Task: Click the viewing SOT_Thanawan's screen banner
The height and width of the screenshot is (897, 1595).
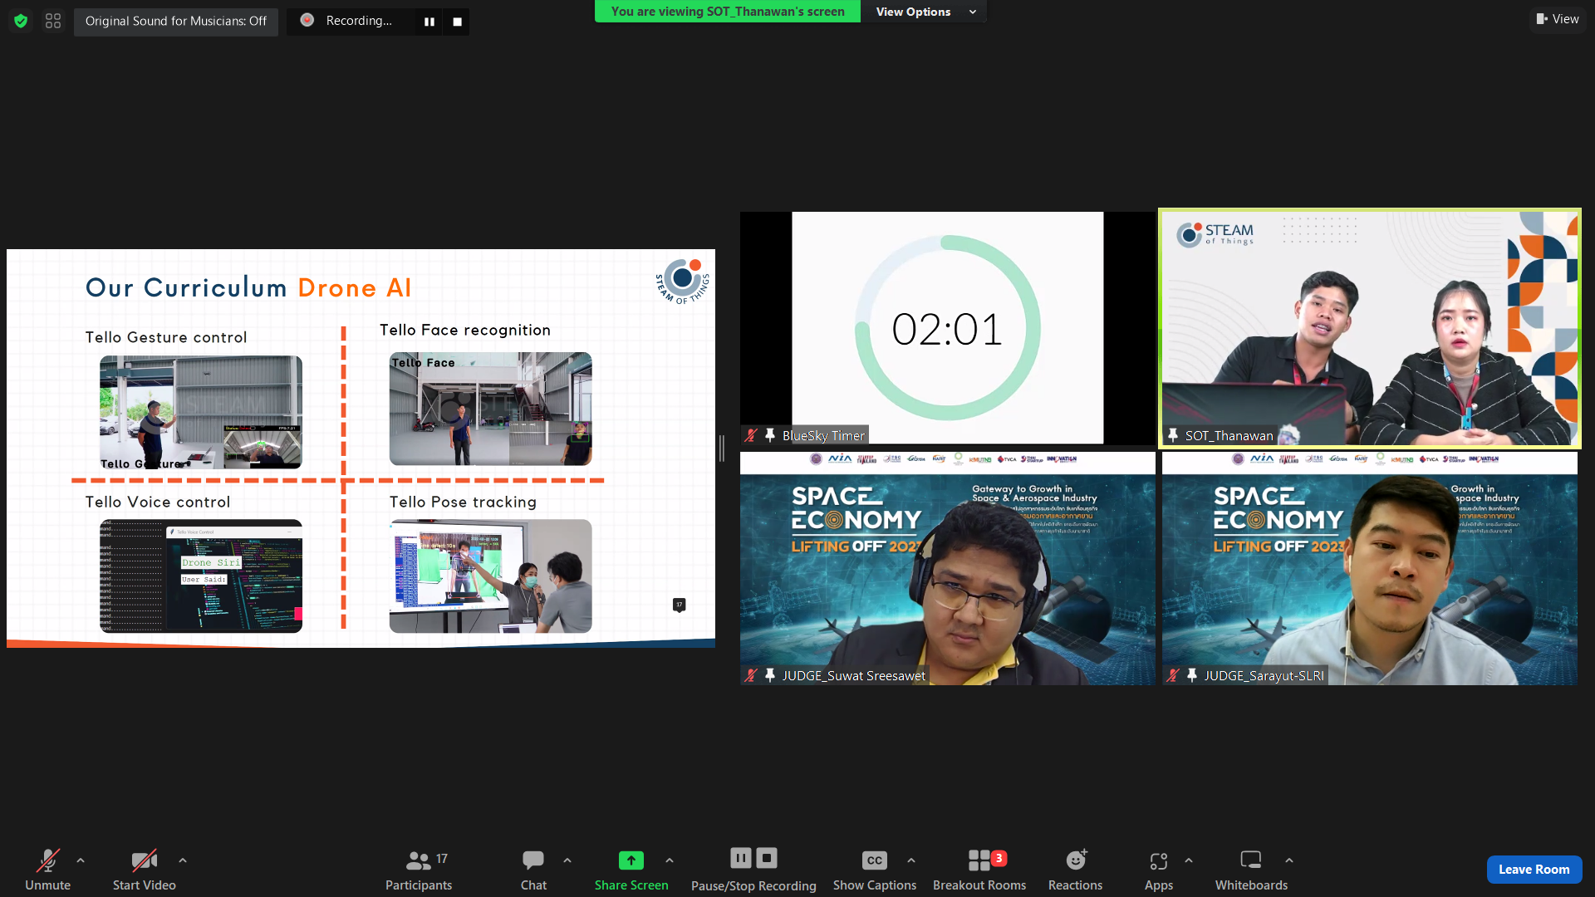Action: 728,12
